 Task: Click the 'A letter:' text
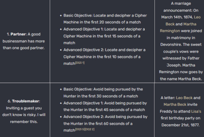(x=168, y=98)
